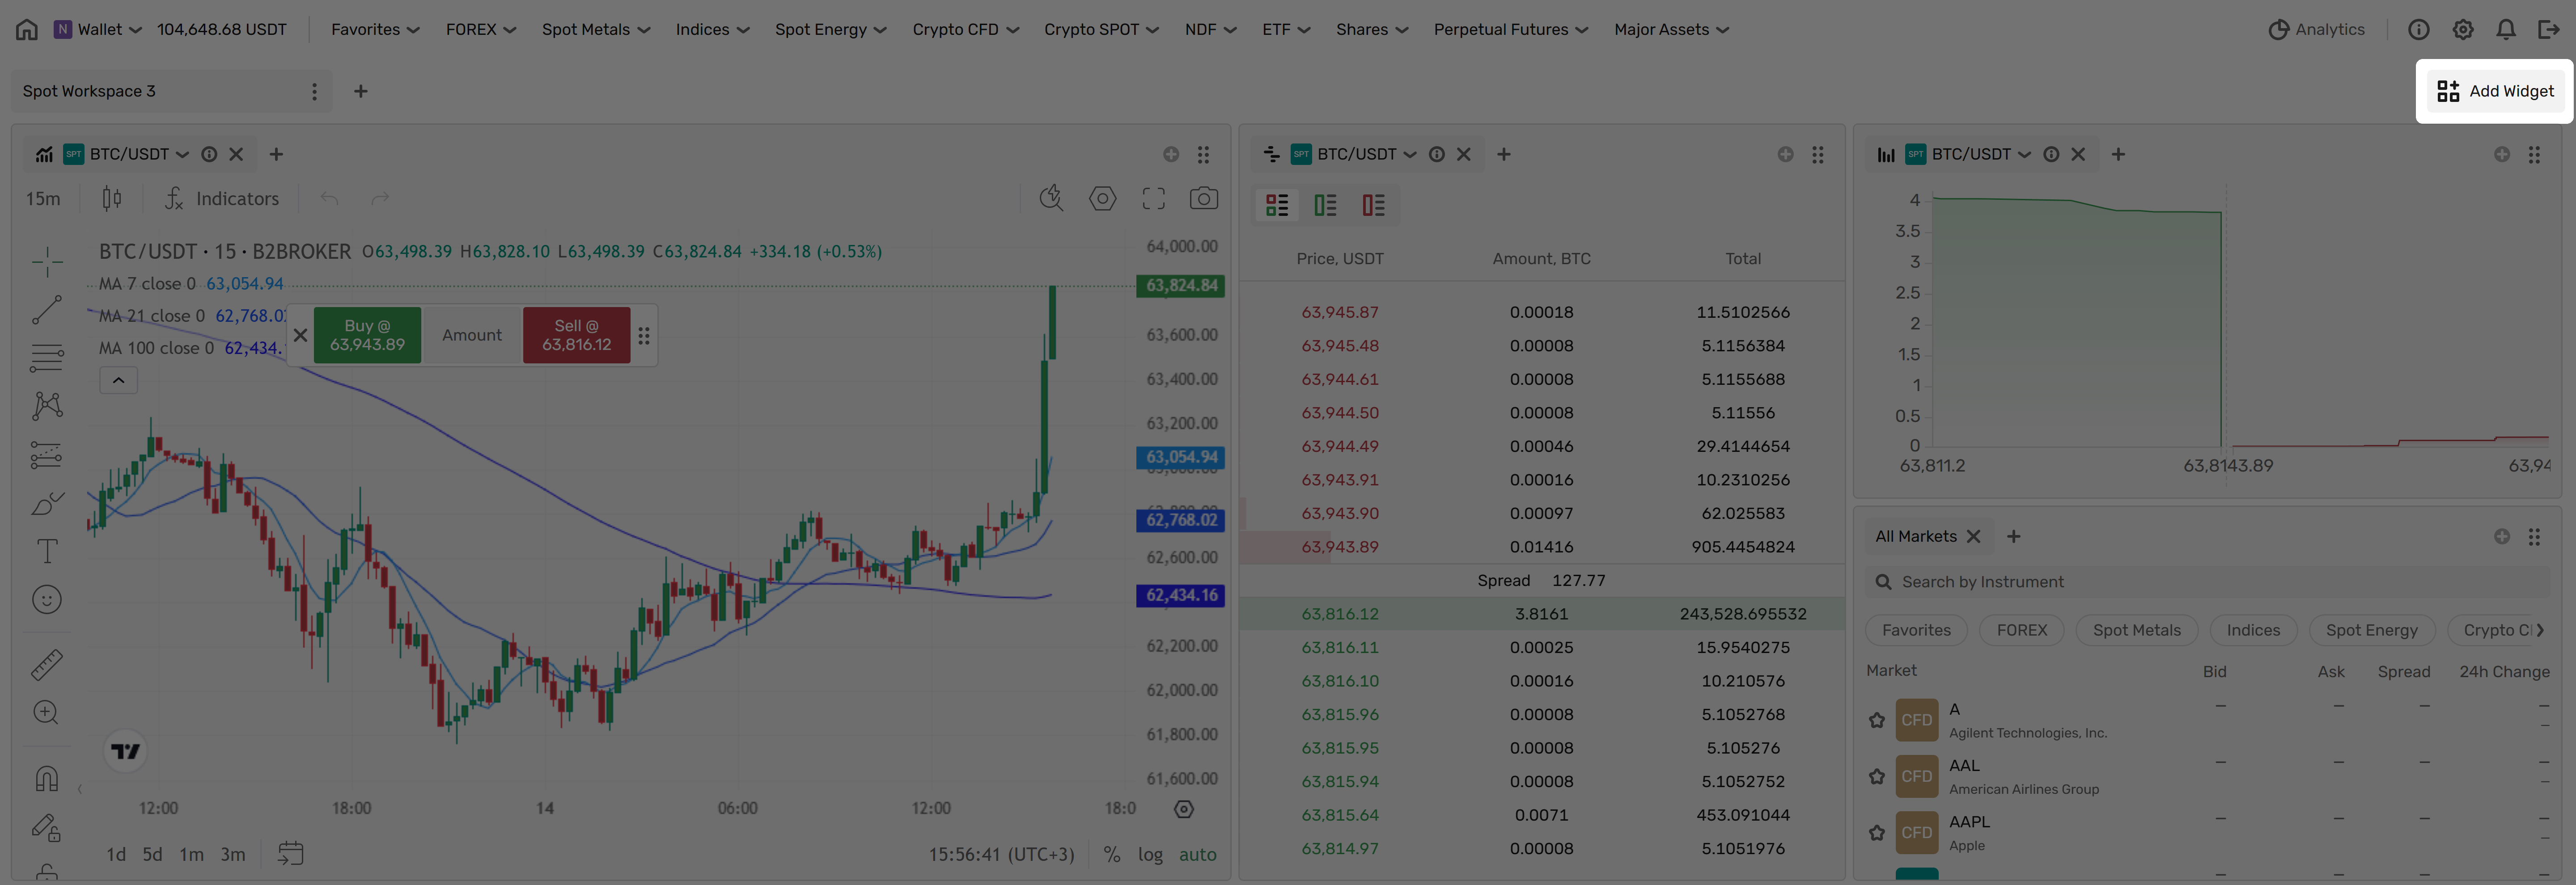Open the Indices menu in the top bar
This screenshot has width=2576, height=885.
point(712,29)
